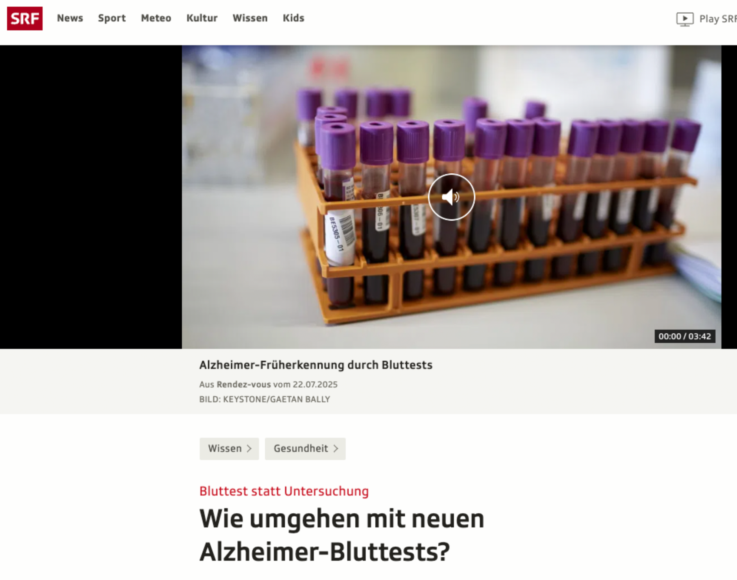The height and width of the screenshot is (580, 737).
Task: Click the Gesundheit breadcrumb button
Action: [305, 449]
